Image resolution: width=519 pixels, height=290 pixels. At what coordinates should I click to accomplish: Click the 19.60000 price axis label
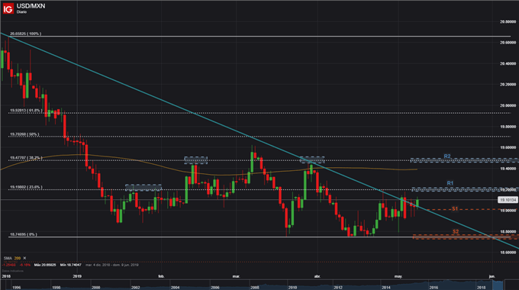click(508, 147)
